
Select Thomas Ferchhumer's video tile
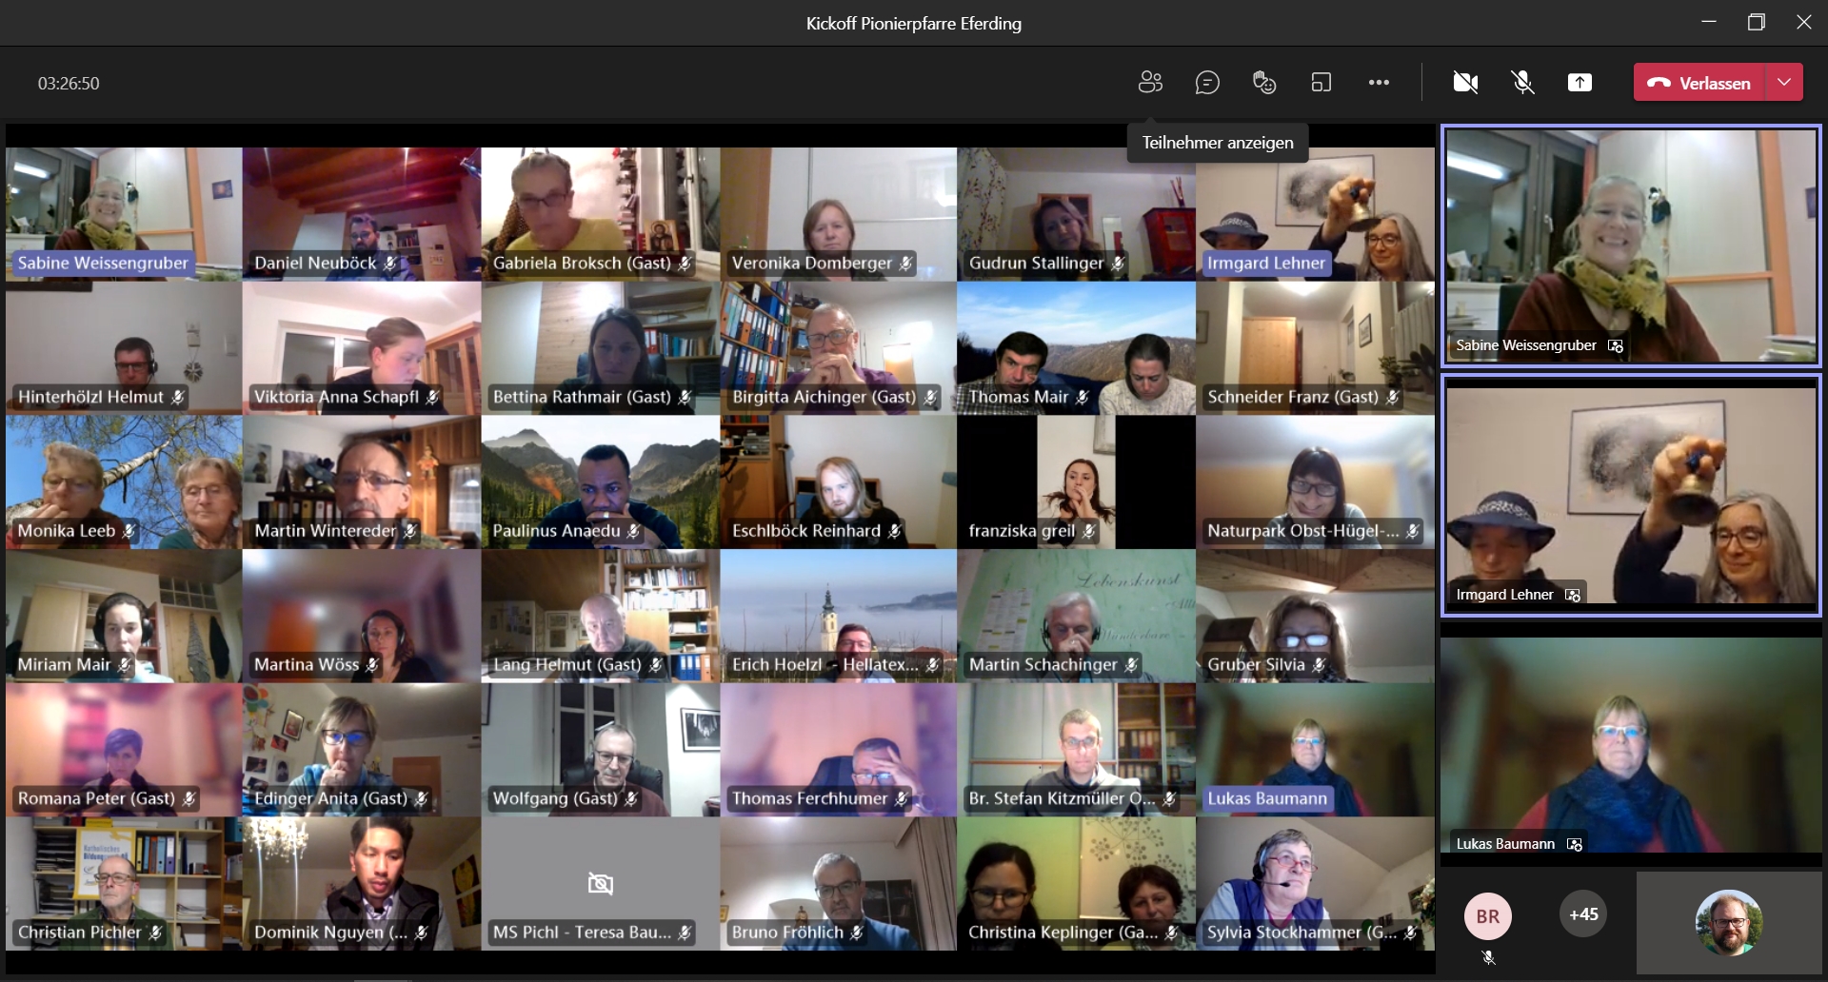838,750
